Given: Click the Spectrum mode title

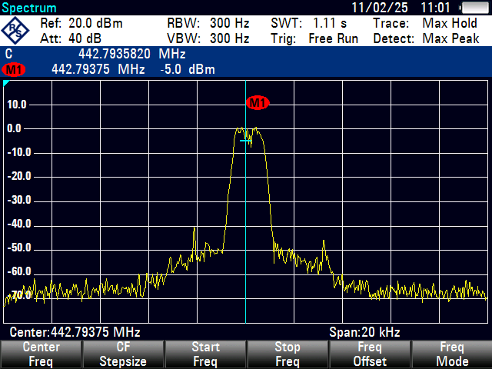Looking at the screenshot, I should pos(29,8).
